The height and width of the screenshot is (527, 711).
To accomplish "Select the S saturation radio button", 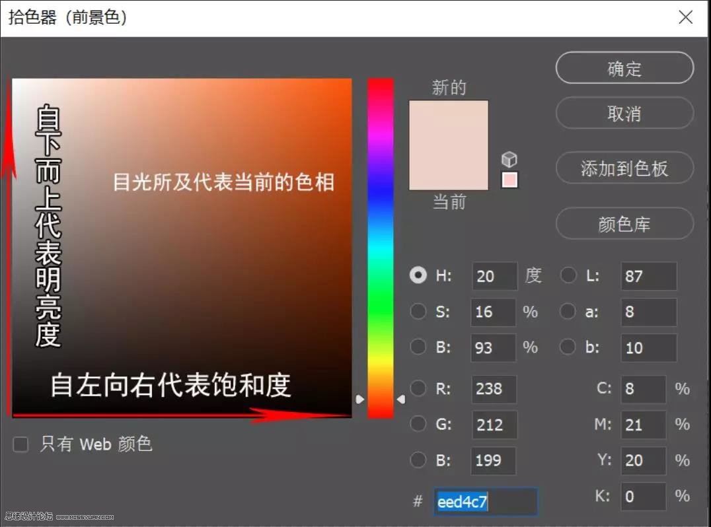I will pyautogui.click(x=418, y=312).
